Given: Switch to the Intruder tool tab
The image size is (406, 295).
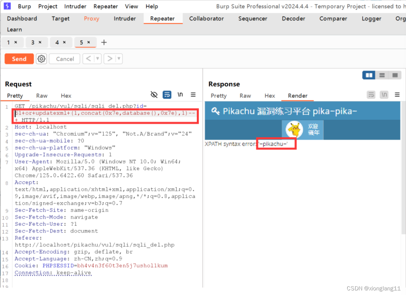Looking at the screenshot, I should pos(124,18).
